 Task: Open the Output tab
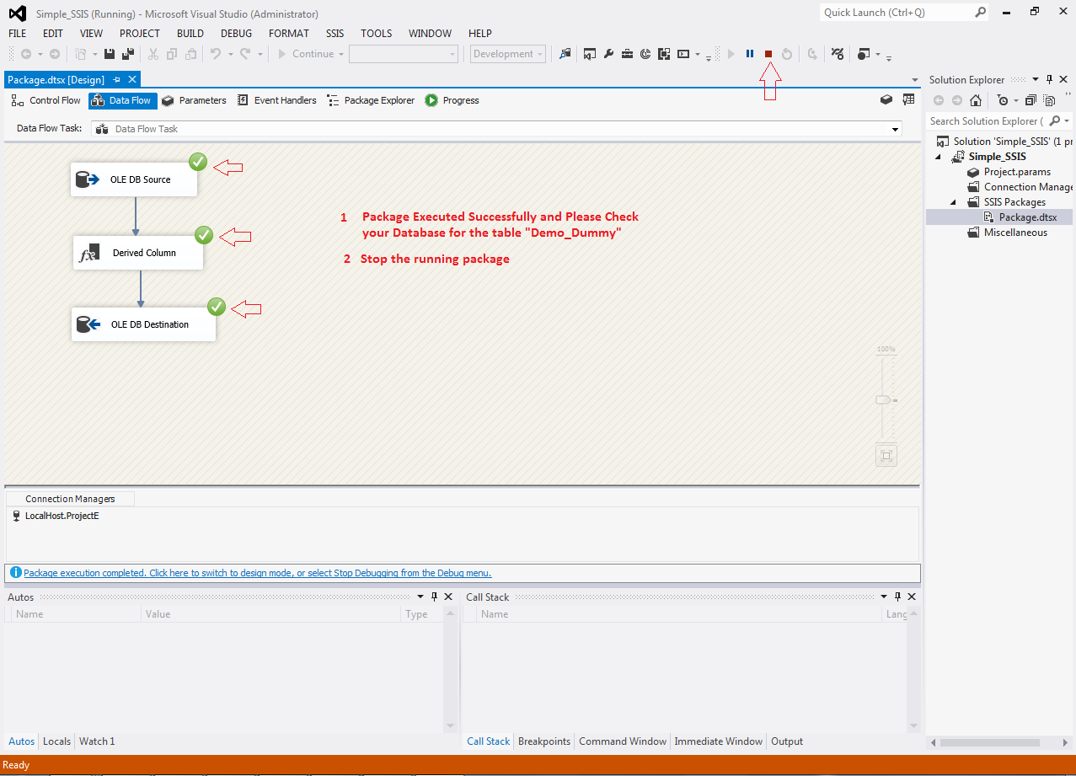pyautogui.click(x=787, y=741)
